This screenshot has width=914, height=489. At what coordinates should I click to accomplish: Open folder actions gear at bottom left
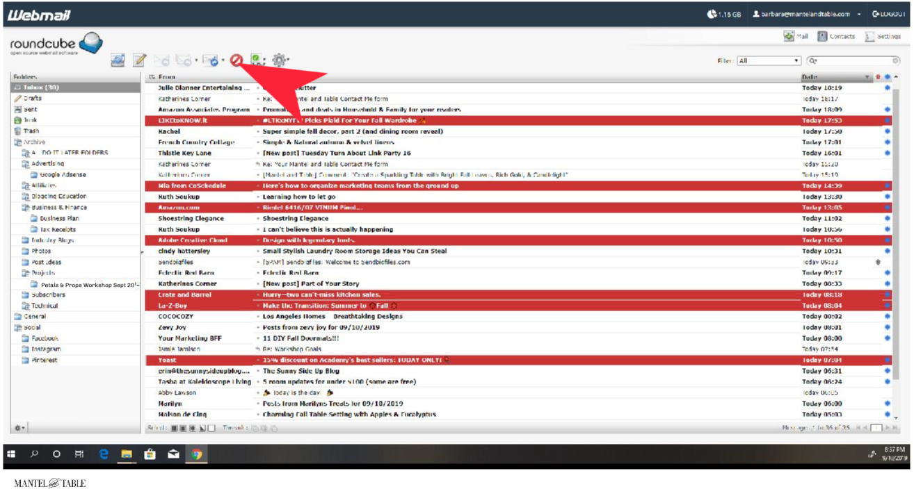coord(19,428)
